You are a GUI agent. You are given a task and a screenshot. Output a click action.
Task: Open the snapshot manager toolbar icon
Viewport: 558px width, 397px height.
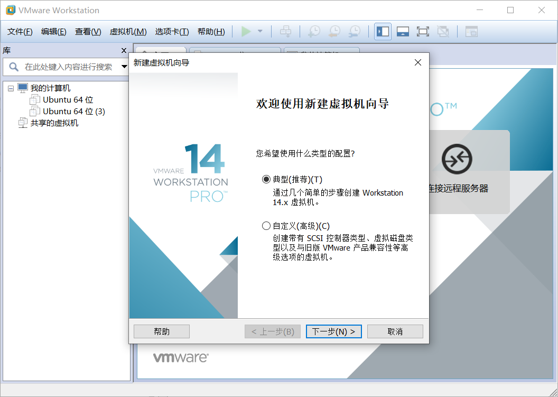click(354, 31)
